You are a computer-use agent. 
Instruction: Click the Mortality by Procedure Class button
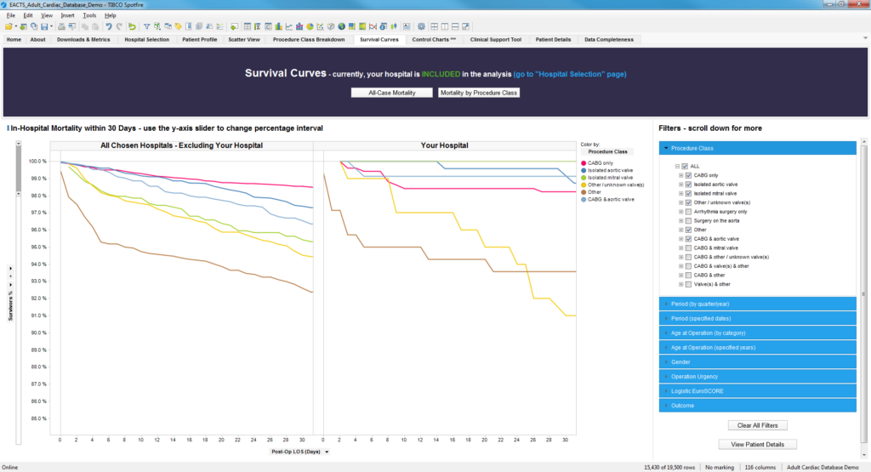tap(478, 92)
